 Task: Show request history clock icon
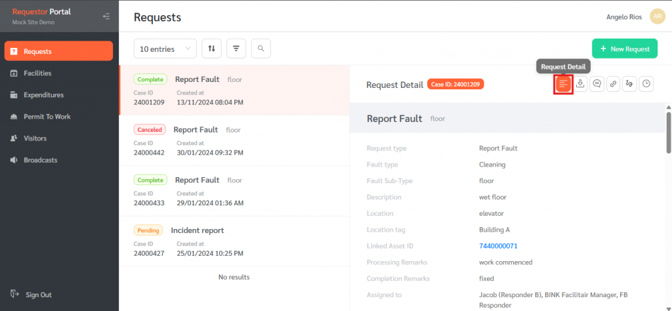pyautogui.click(x=646, y=84)
